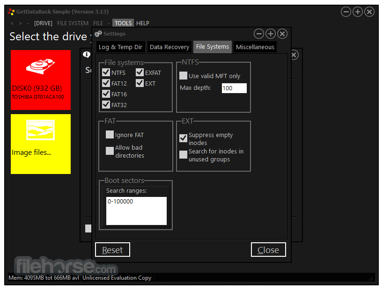Enable Allow bad directories
Image resolution: width=383 pixels, height=290 pixels.
click(x=110, y=151)
